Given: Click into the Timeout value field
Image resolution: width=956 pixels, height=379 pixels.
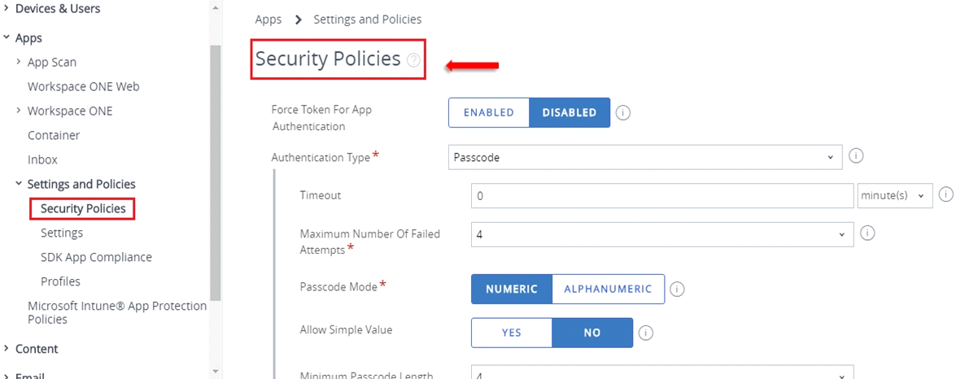Looking at the screenshot, I should (x=662, y=195).
